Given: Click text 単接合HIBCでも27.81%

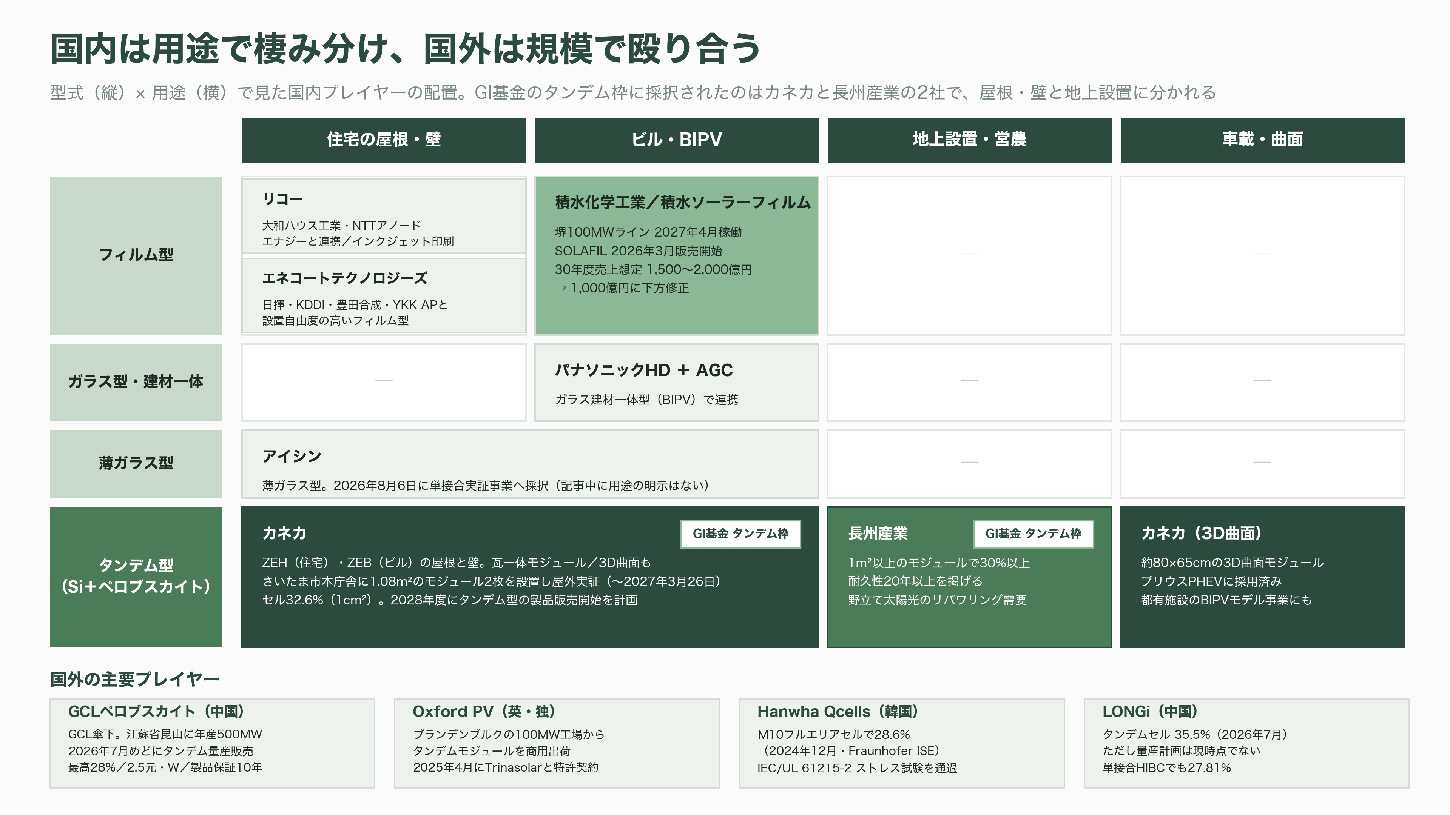Looking at the screenshot, I should (1166, 767).
